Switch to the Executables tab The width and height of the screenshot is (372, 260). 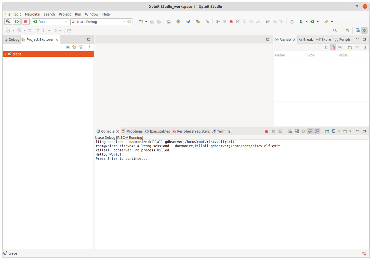(x=157, y=131)
